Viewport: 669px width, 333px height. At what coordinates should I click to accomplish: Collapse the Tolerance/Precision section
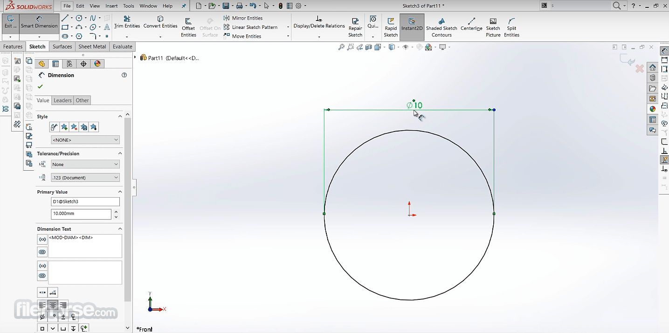point(120,153)
